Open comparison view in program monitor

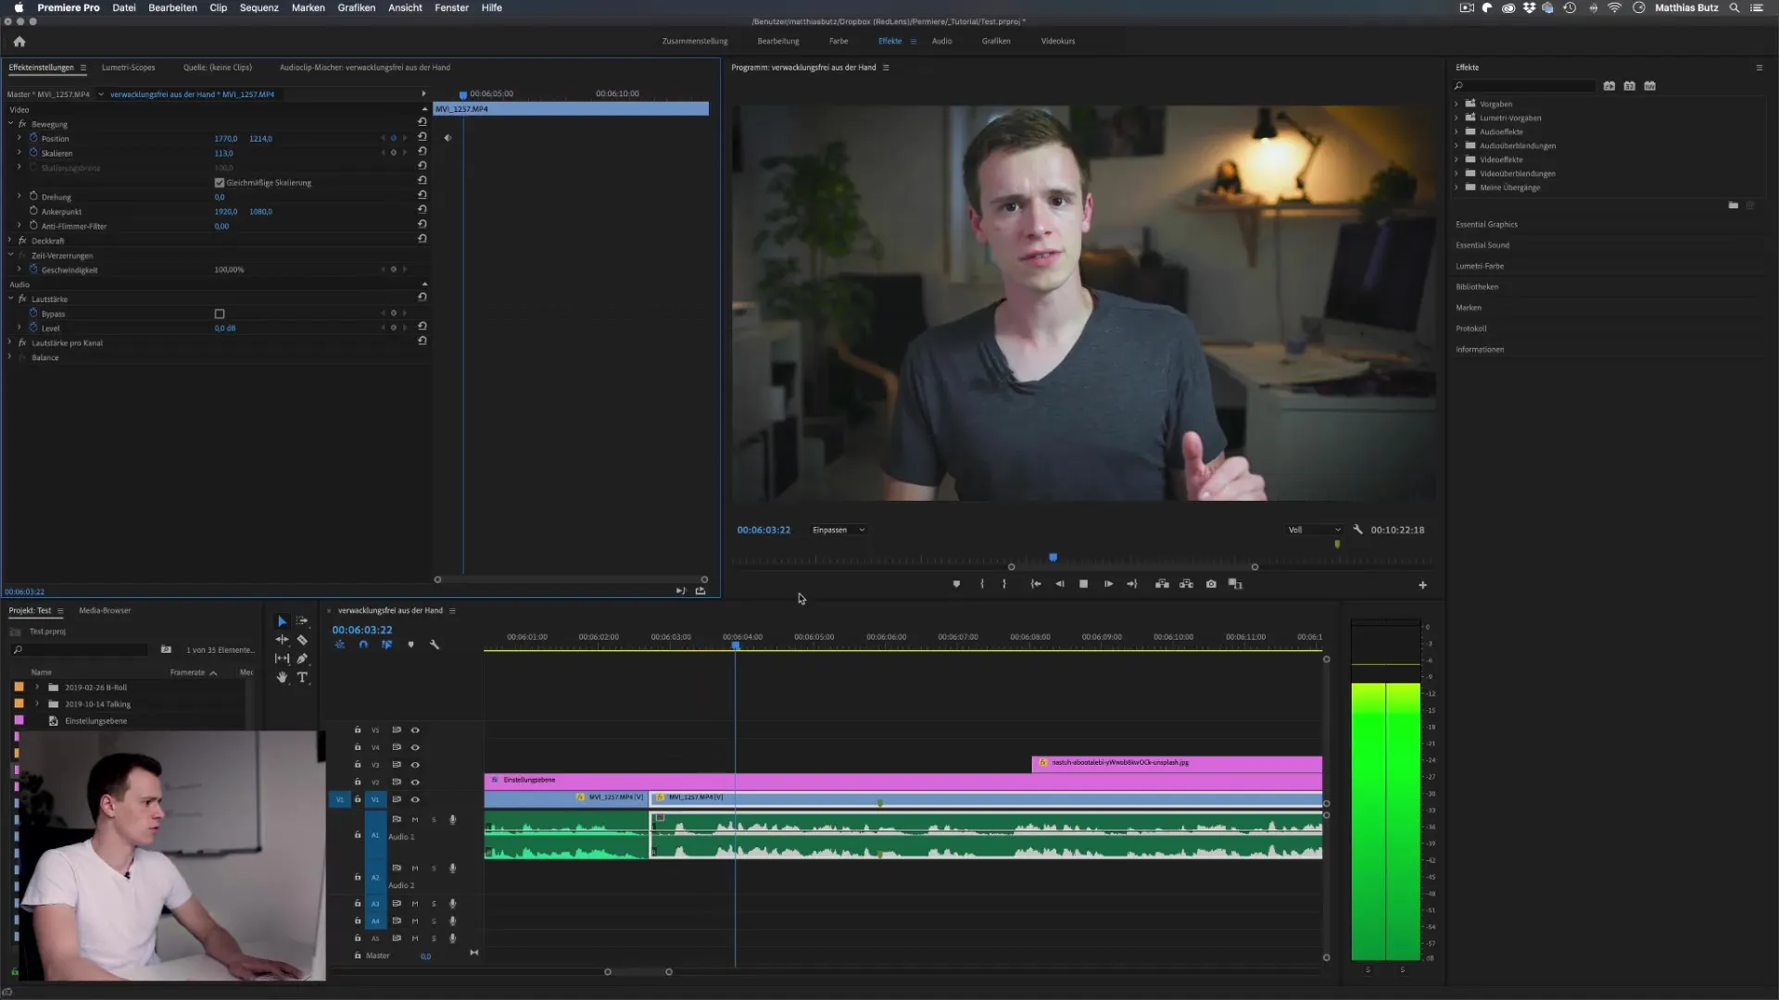[1235, 584]
